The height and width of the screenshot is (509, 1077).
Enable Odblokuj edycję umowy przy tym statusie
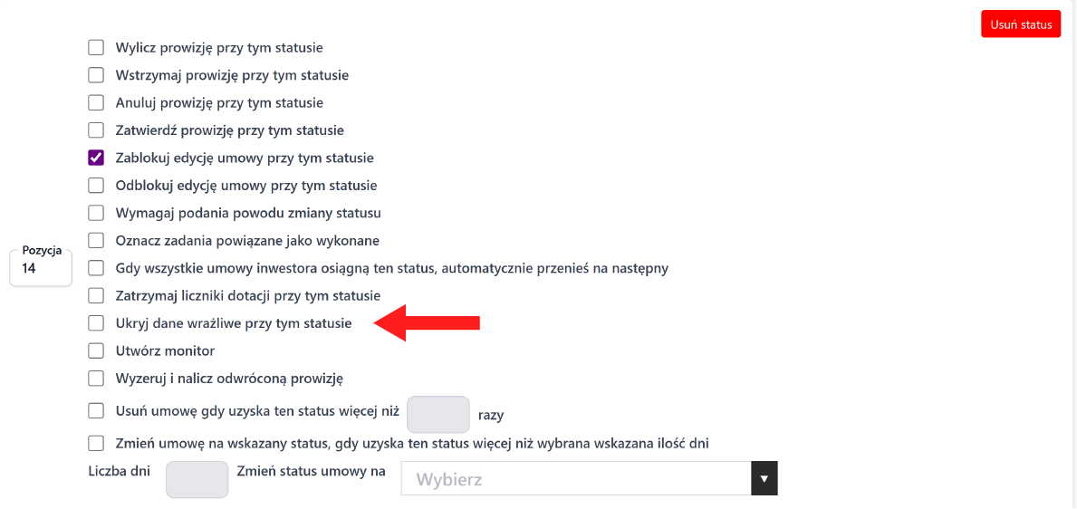pyautogui.click(x=96, y=186)
